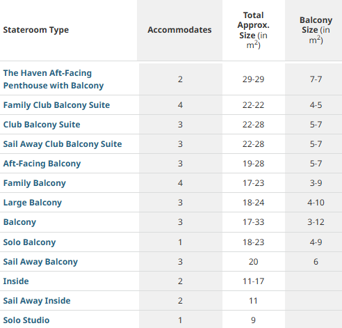Click the Stateroom Type column header
342x328 pixels.
[x=36, y=30]
